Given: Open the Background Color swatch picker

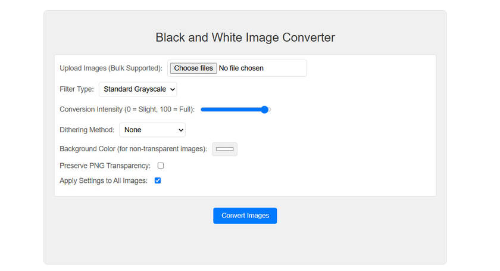Looking at the screenshot, I should tap(225, 149).
